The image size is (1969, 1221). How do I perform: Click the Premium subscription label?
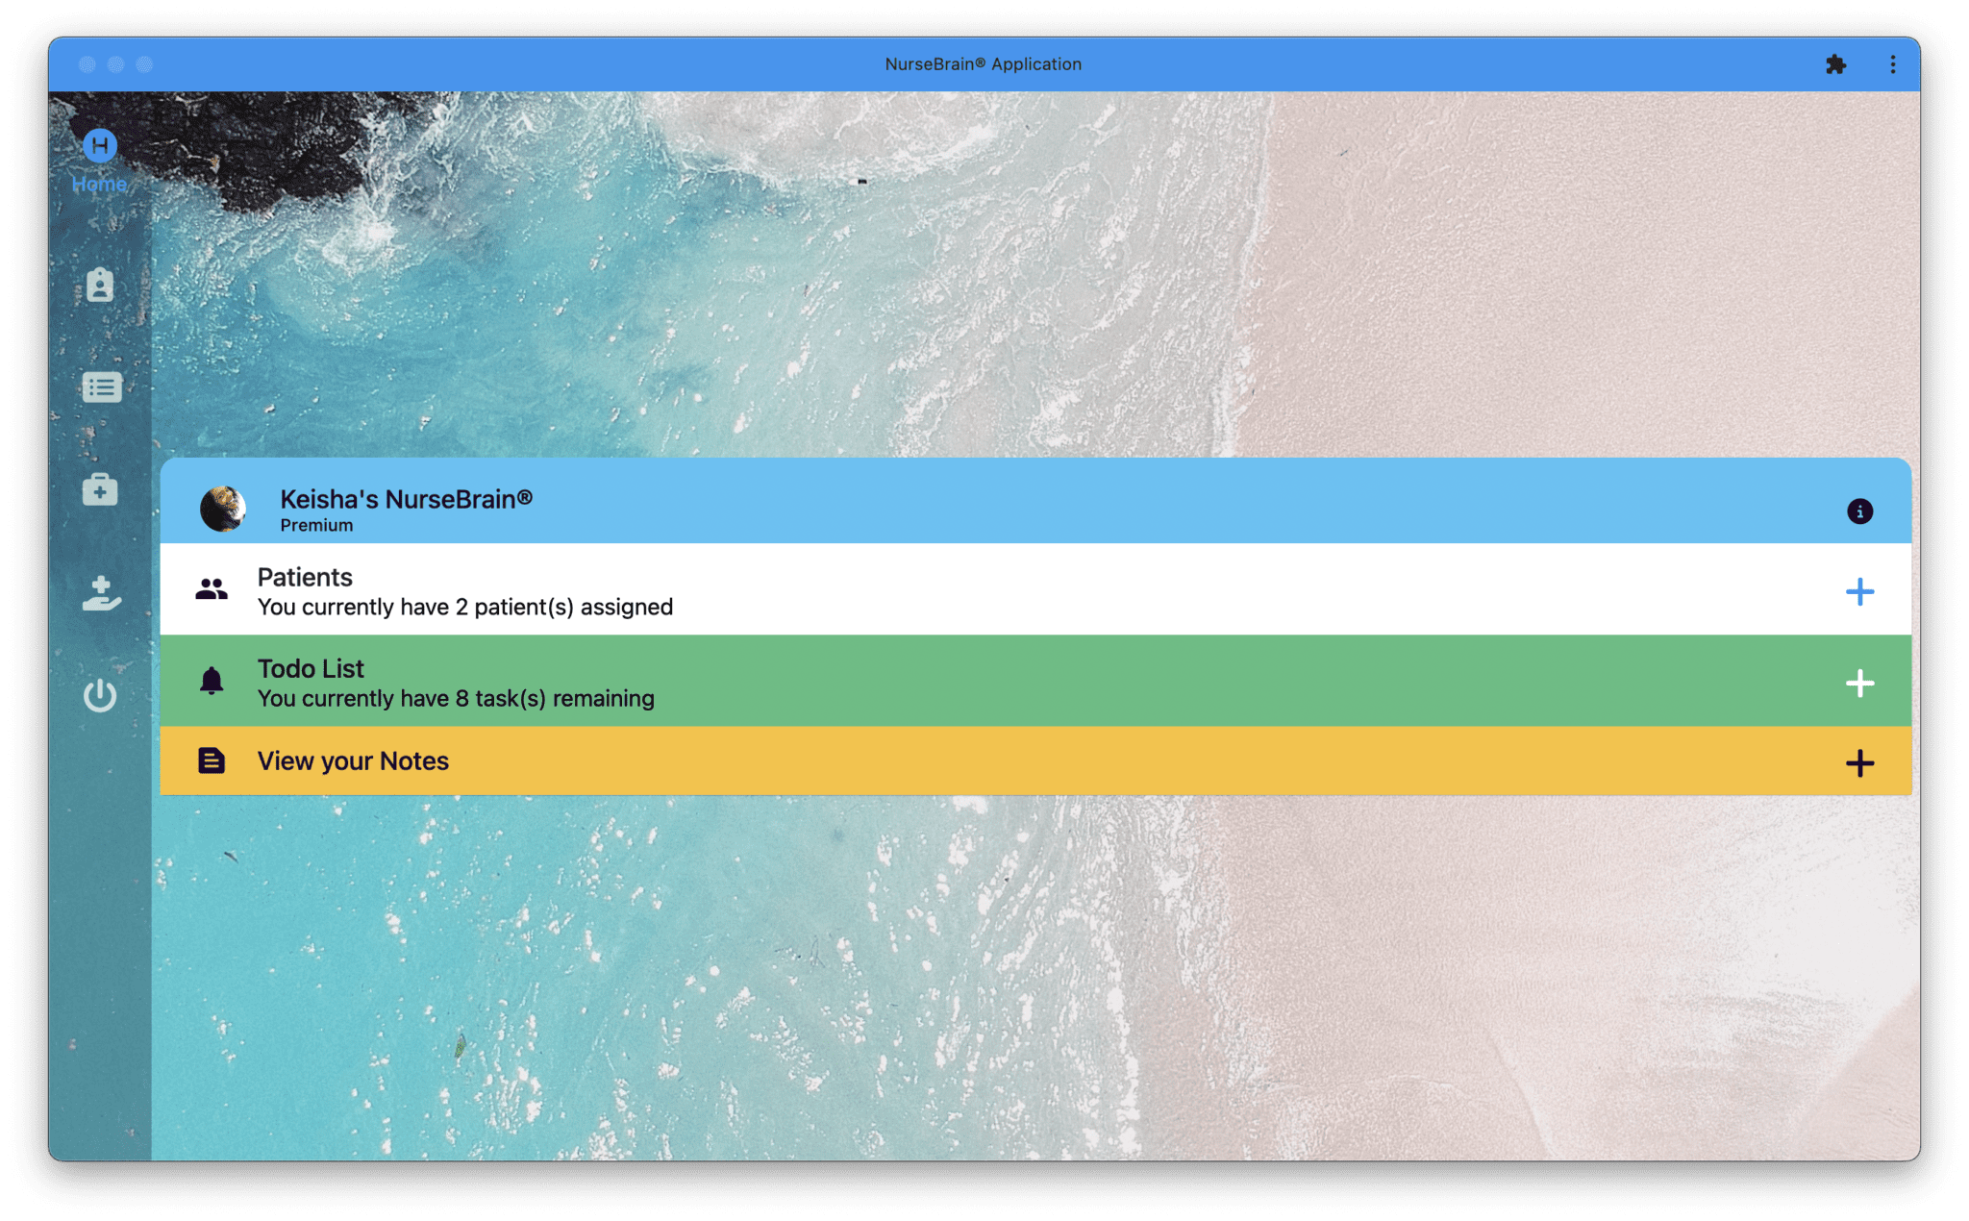point(316,525)
